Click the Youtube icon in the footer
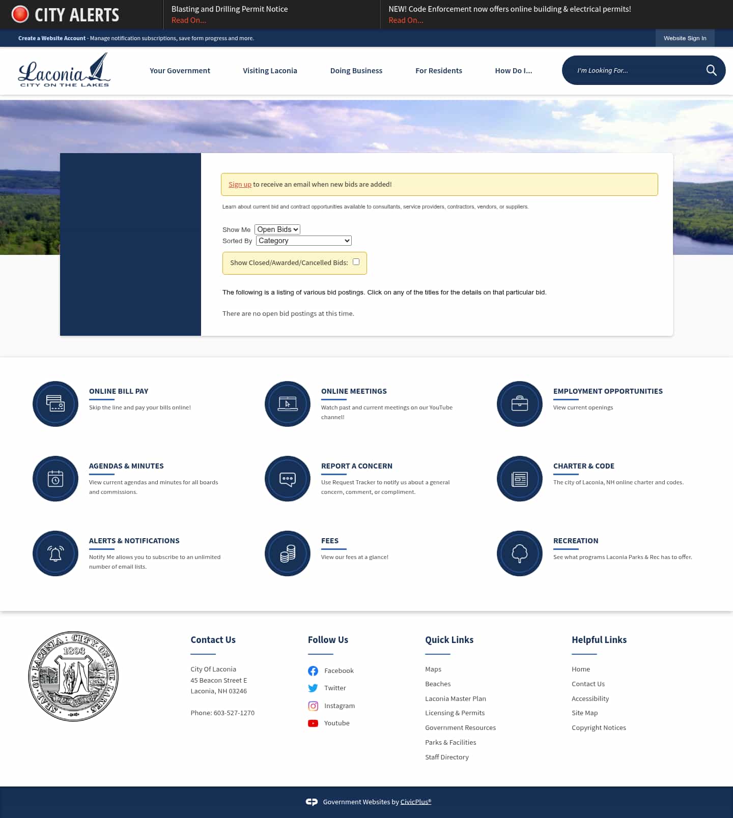The width and height of the screenshot is (733, 818). [x=313, y=723]
